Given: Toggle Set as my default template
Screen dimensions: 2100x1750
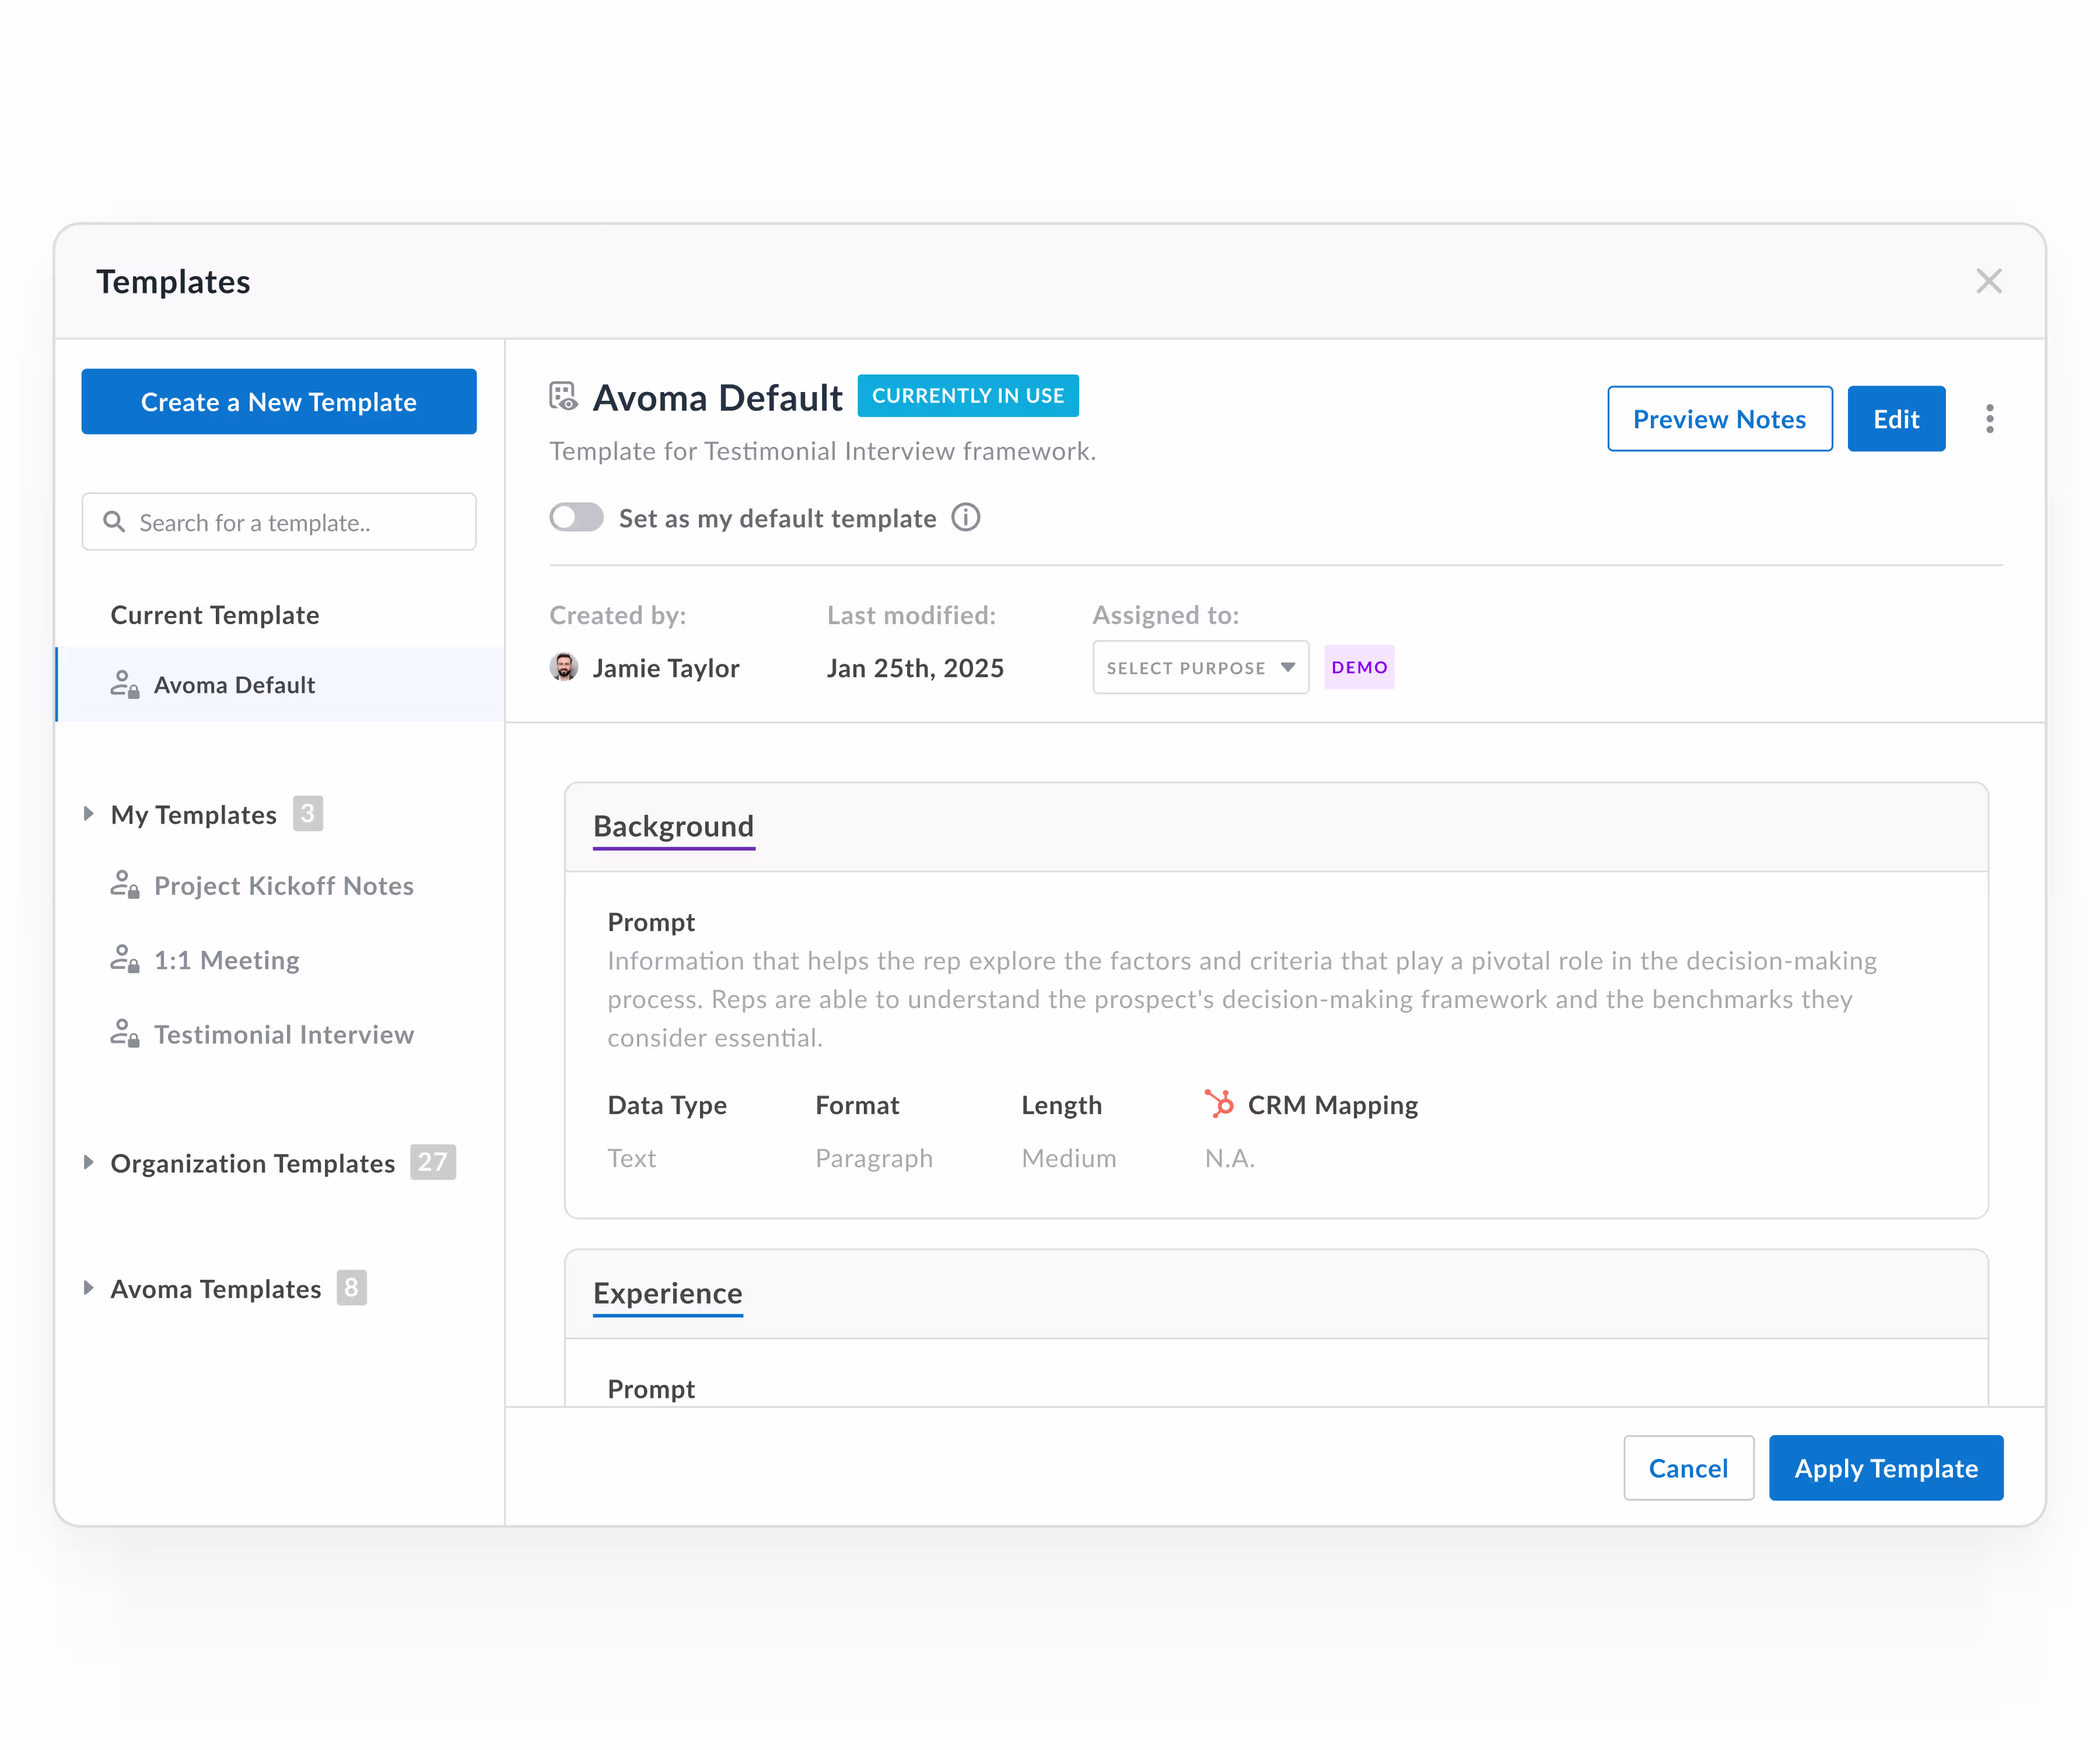Looking at the screenshot, I should coord(577,518).
